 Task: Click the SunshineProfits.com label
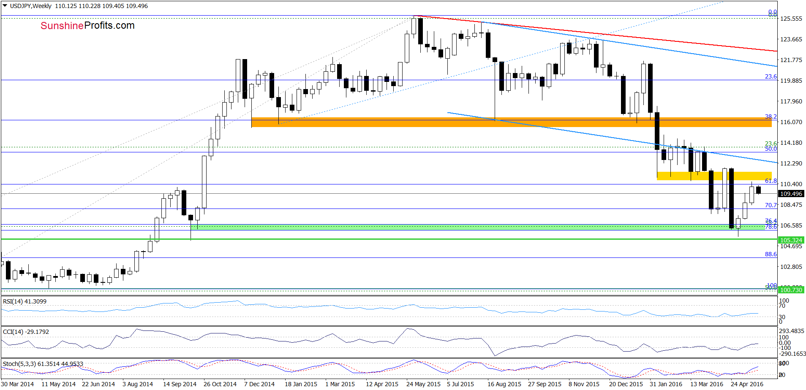click(87, 25)
